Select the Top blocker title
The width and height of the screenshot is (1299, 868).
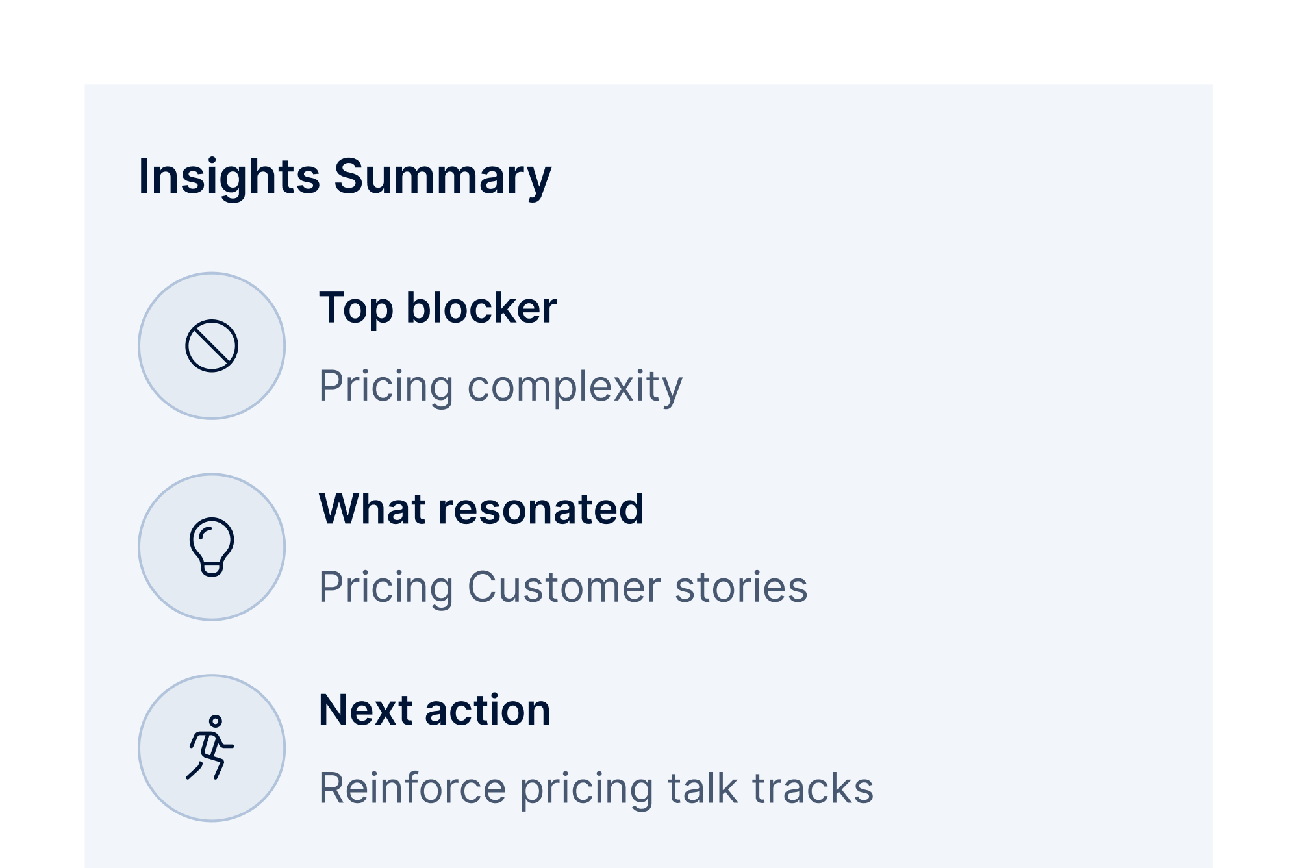[x=438, y=308]
